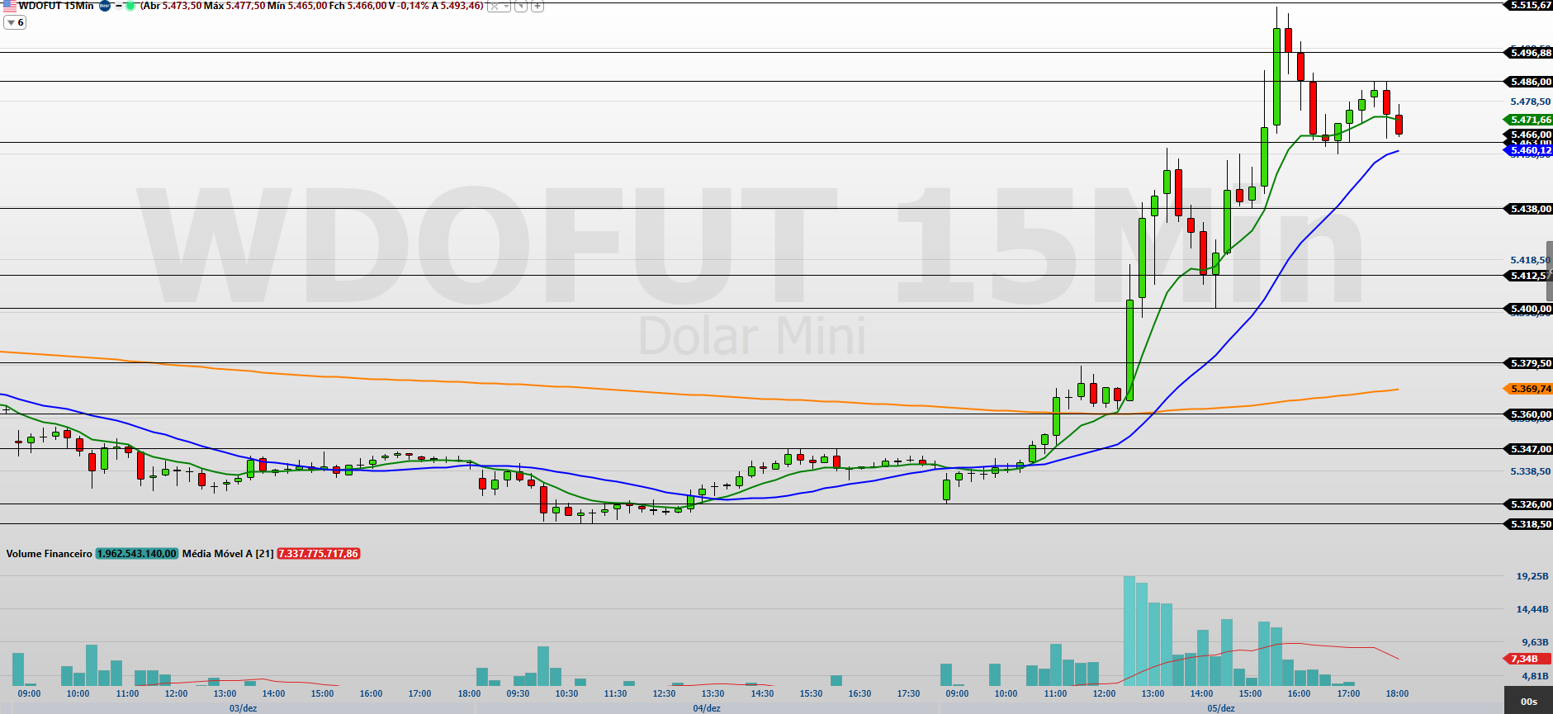The width and height of the screenshot is (1553, 714).
Task: Click the 5.515,67 horizontal line price tag
Action: (x=1528, y=5)
